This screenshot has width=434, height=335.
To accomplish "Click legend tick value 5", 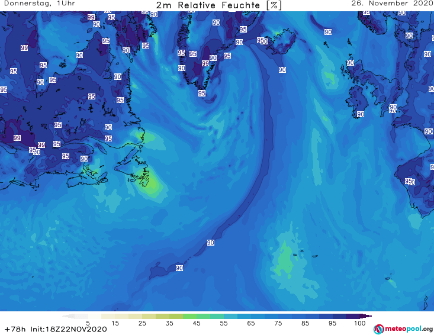I will click(x=88, y=323).
